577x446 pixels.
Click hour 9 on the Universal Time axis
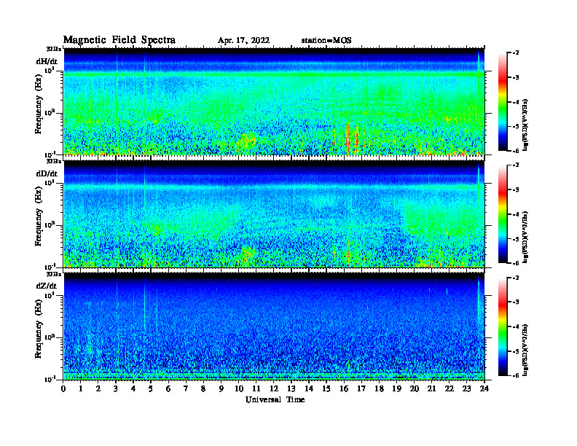[x=221, y=388]
